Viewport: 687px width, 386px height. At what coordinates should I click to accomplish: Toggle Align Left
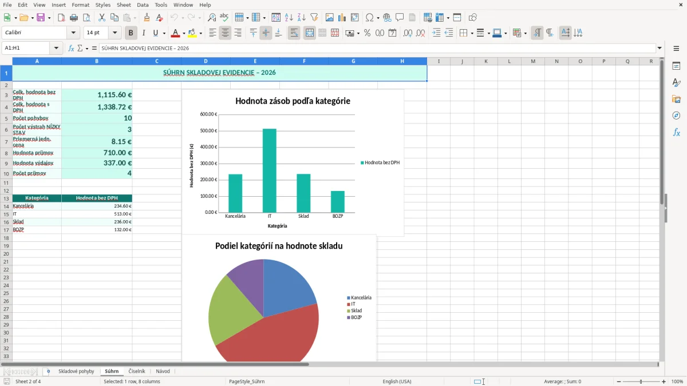click(212, 33)
